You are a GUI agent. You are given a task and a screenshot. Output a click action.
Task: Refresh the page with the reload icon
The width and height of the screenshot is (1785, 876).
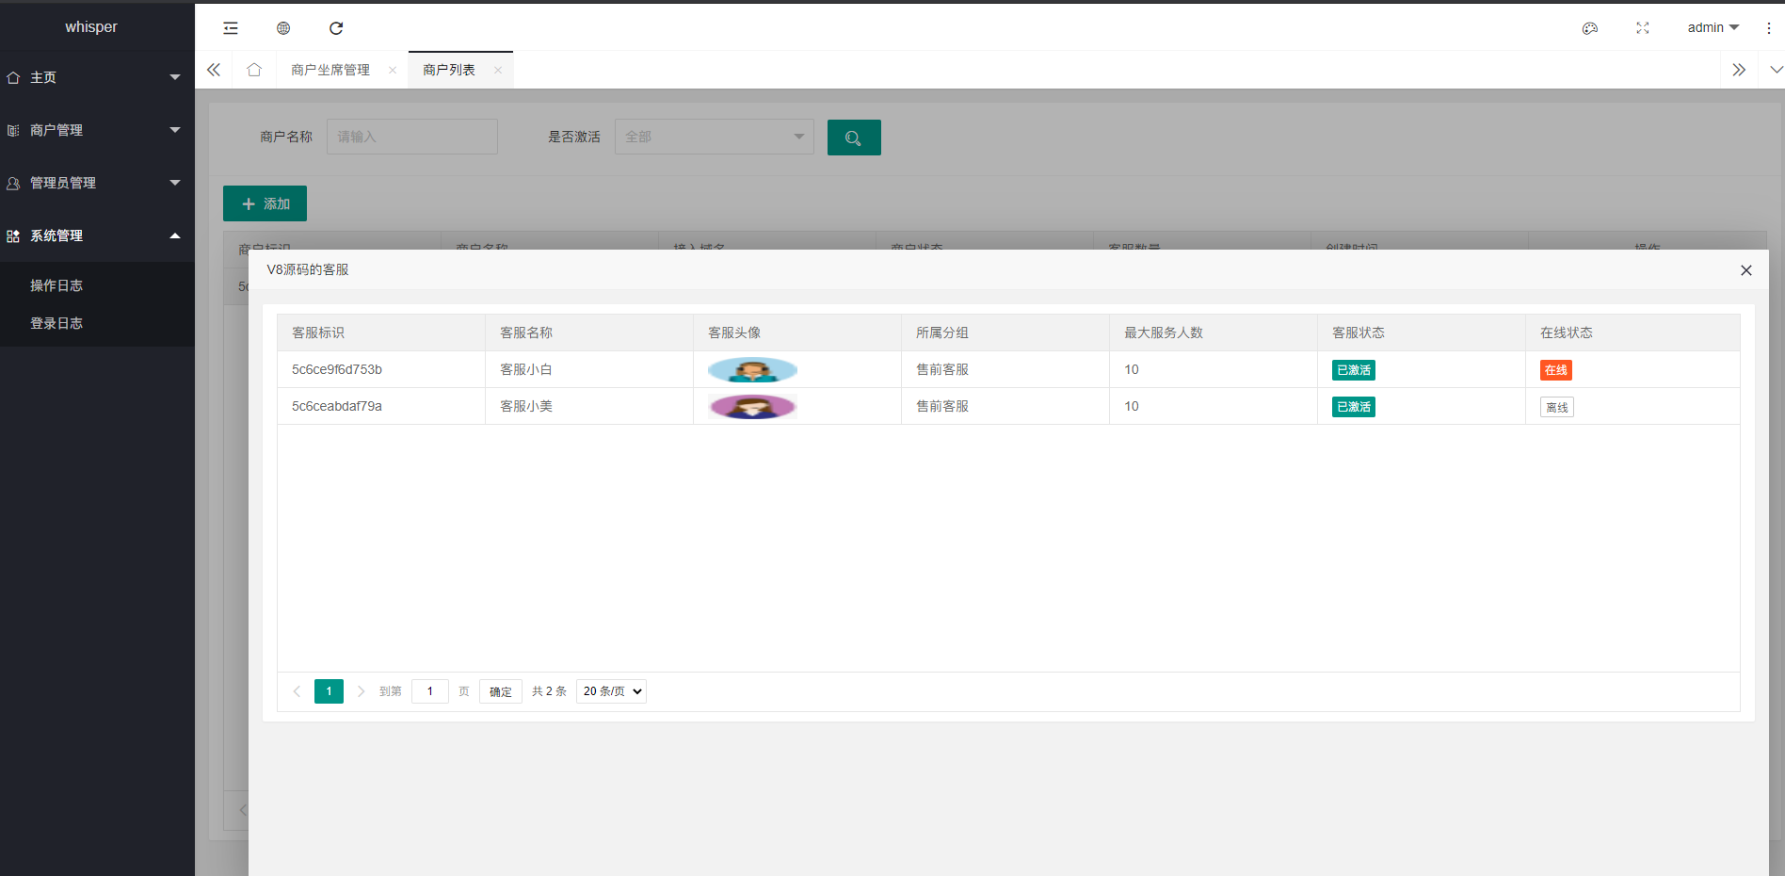click(x=336, y=28)
